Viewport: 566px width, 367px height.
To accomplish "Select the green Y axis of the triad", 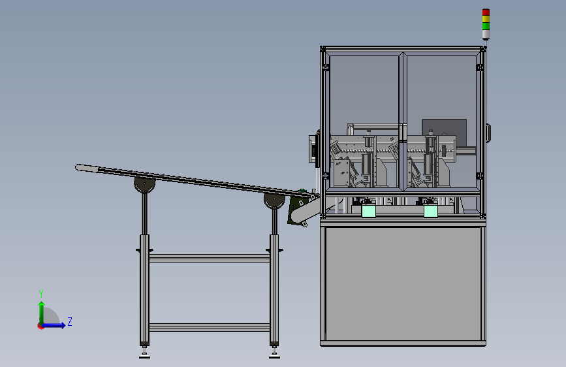I will (42, 313).
